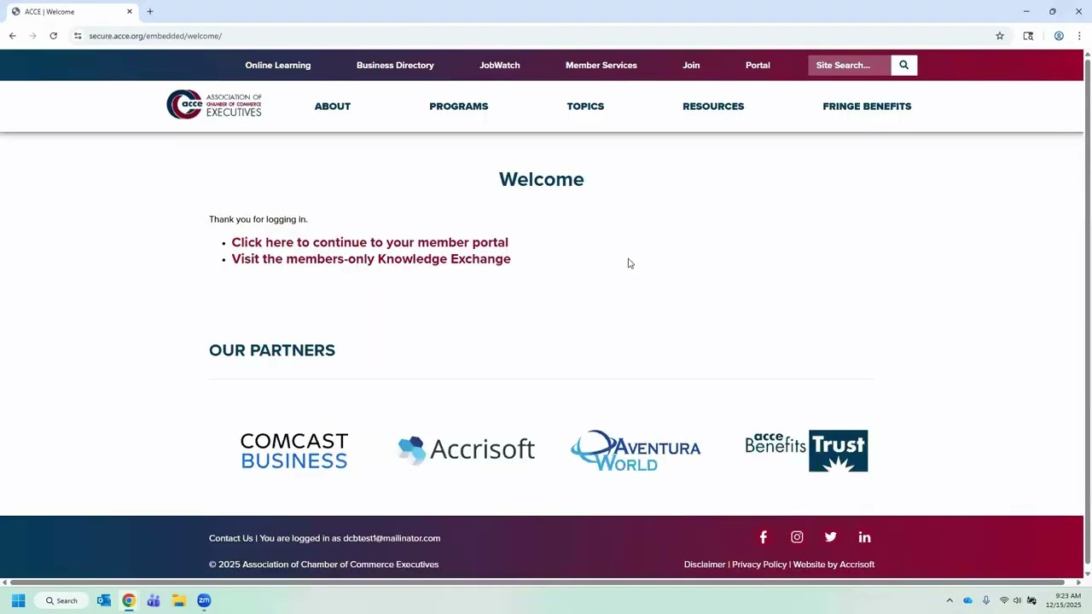The height and width of the screenshot is (614, 1092).
Task: Open File Explorer from the taskbar
Action: pos(178,600)
